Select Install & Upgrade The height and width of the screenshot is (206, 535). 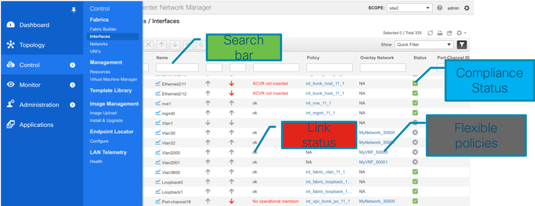[106, 120]
